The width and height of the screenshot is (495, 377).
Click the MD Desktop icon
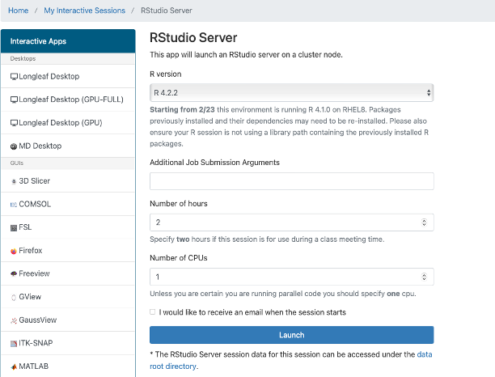(x=14, y=146)
